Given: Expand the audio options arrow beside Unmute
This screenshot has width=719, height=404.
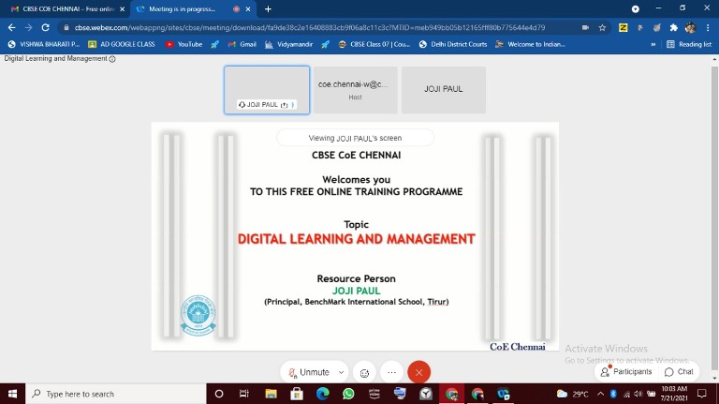Looking at the screenshot, I should tap(342, 372).
